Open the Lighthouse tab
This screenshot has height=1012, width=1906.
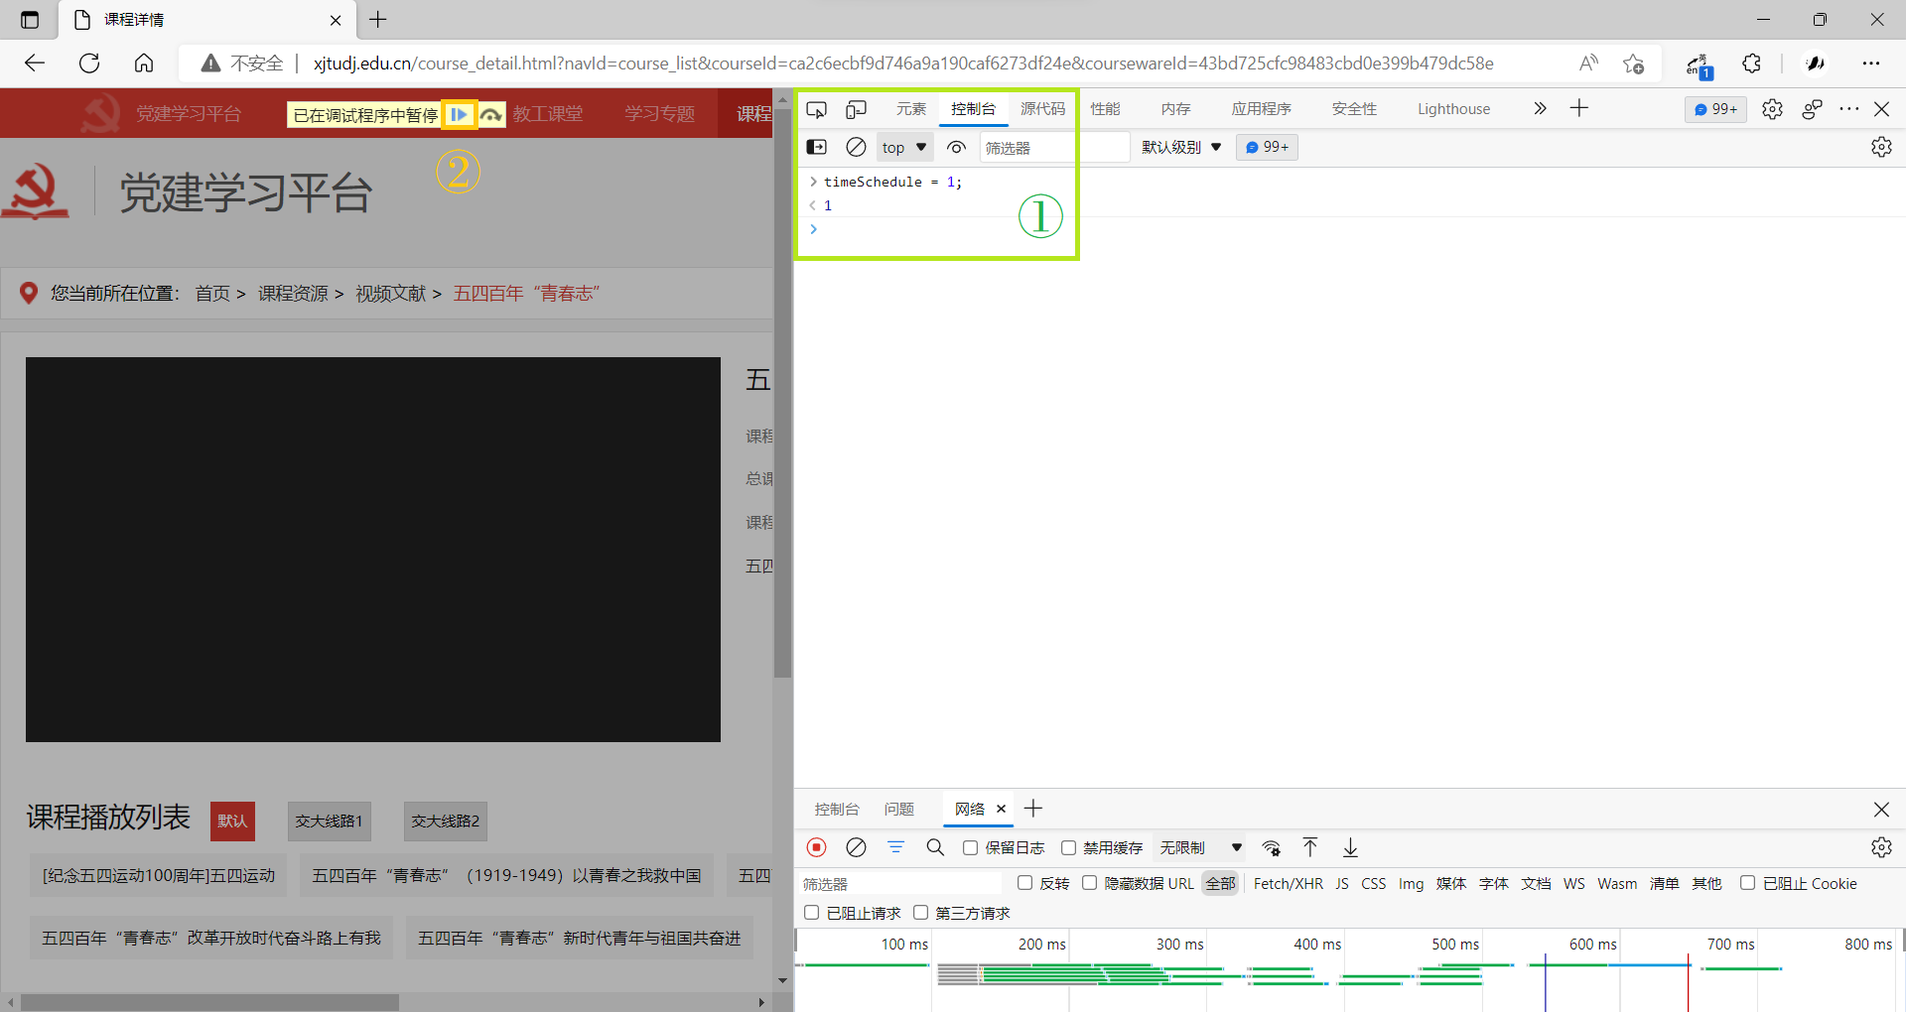click(1453, 109)
